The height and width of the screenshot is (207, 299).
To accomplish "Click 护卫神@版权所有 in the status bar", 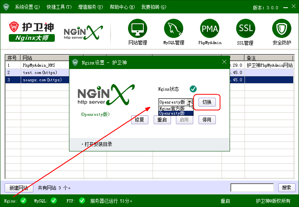I will (273, 201).
